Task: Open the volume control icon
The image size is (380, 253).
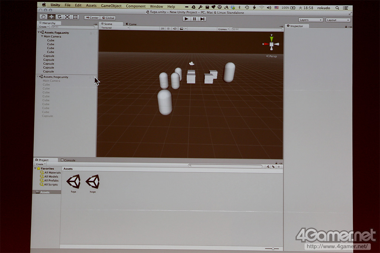Action: click(269, 7)
